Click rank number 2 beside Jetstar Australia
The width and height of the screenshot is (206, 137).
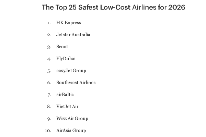49,35
